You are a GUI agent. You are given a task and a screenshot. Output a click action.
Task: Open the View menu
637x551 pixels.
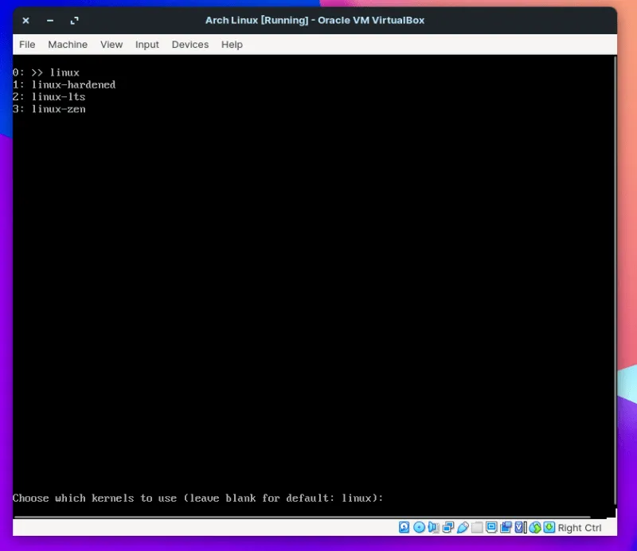(x=111, y=45)
